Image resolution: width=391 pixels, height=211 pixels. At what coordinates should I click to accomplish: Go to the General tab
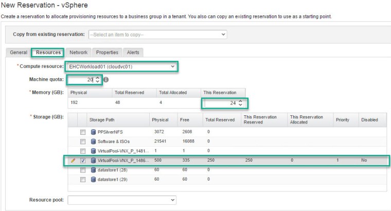pos(19,52)
